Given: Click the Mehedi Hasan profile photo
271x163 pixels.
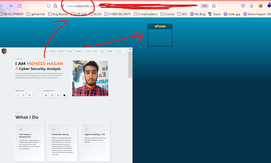Looking at the screenshot, I should [90, 78].
